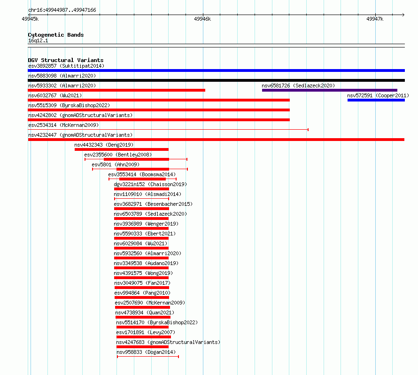This screenshot has height=375, width=418.
Task: Click the blue esv3892857 variant bar
Action: [x=216, y=70]
